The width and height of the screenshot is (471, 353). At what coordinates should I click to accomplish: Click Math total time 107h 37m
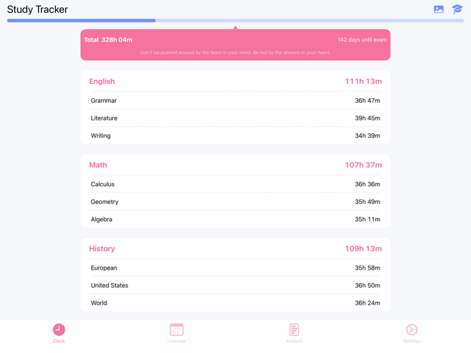(363, 165)
